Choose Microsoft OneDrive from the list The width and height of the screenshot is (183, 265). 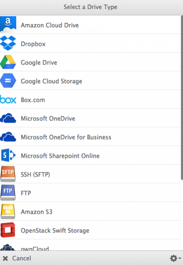90,118
